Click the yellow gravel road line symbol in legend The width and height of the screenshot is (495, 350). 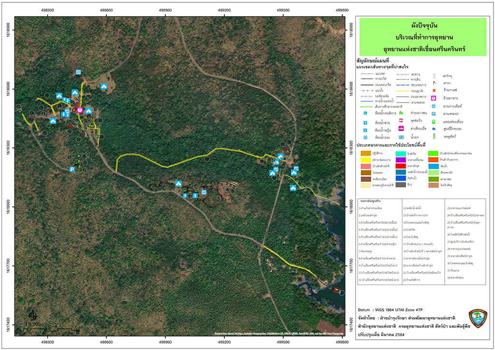click(403, 91)
